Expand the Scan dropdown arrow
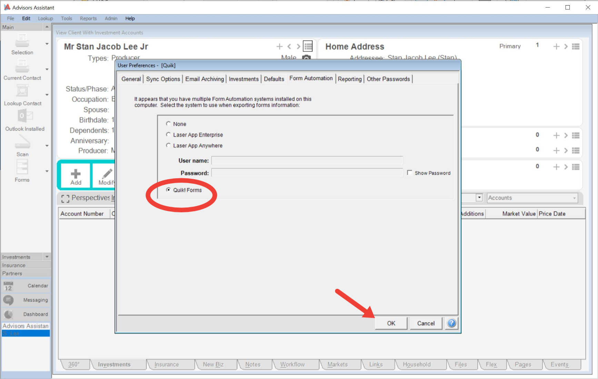The width and height of the screenshot is (598, 379). coord(47,146)
